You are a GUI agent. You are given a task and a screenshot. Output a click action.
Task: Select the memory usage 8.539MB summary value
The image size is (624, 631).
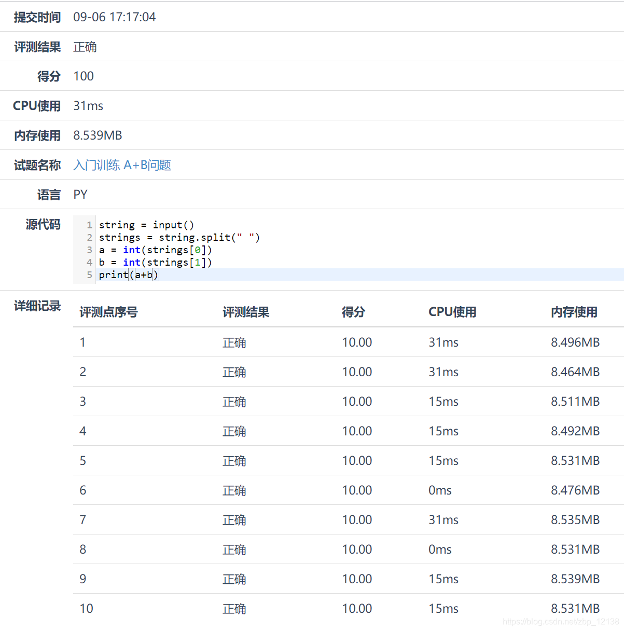tap(98, 135)
